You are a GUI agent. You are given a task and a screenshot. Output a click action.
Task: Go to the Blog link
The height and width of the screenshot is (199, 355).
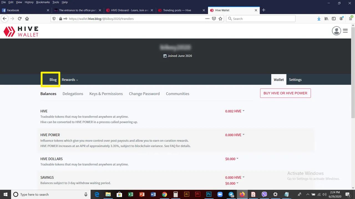[x=53, y=80]
